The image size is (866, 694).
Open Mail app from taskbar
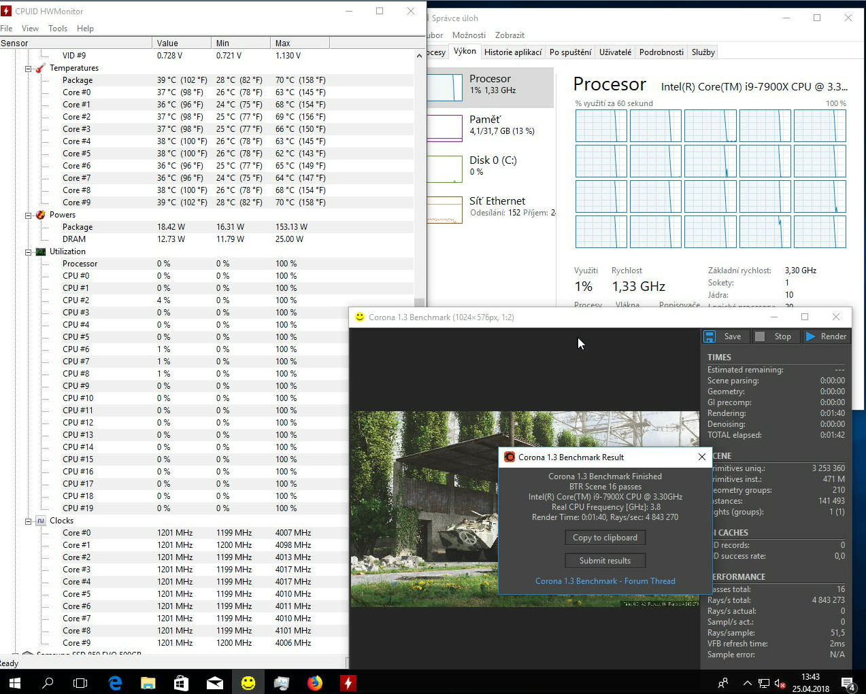pyautogui.click(x=215, y=682)
